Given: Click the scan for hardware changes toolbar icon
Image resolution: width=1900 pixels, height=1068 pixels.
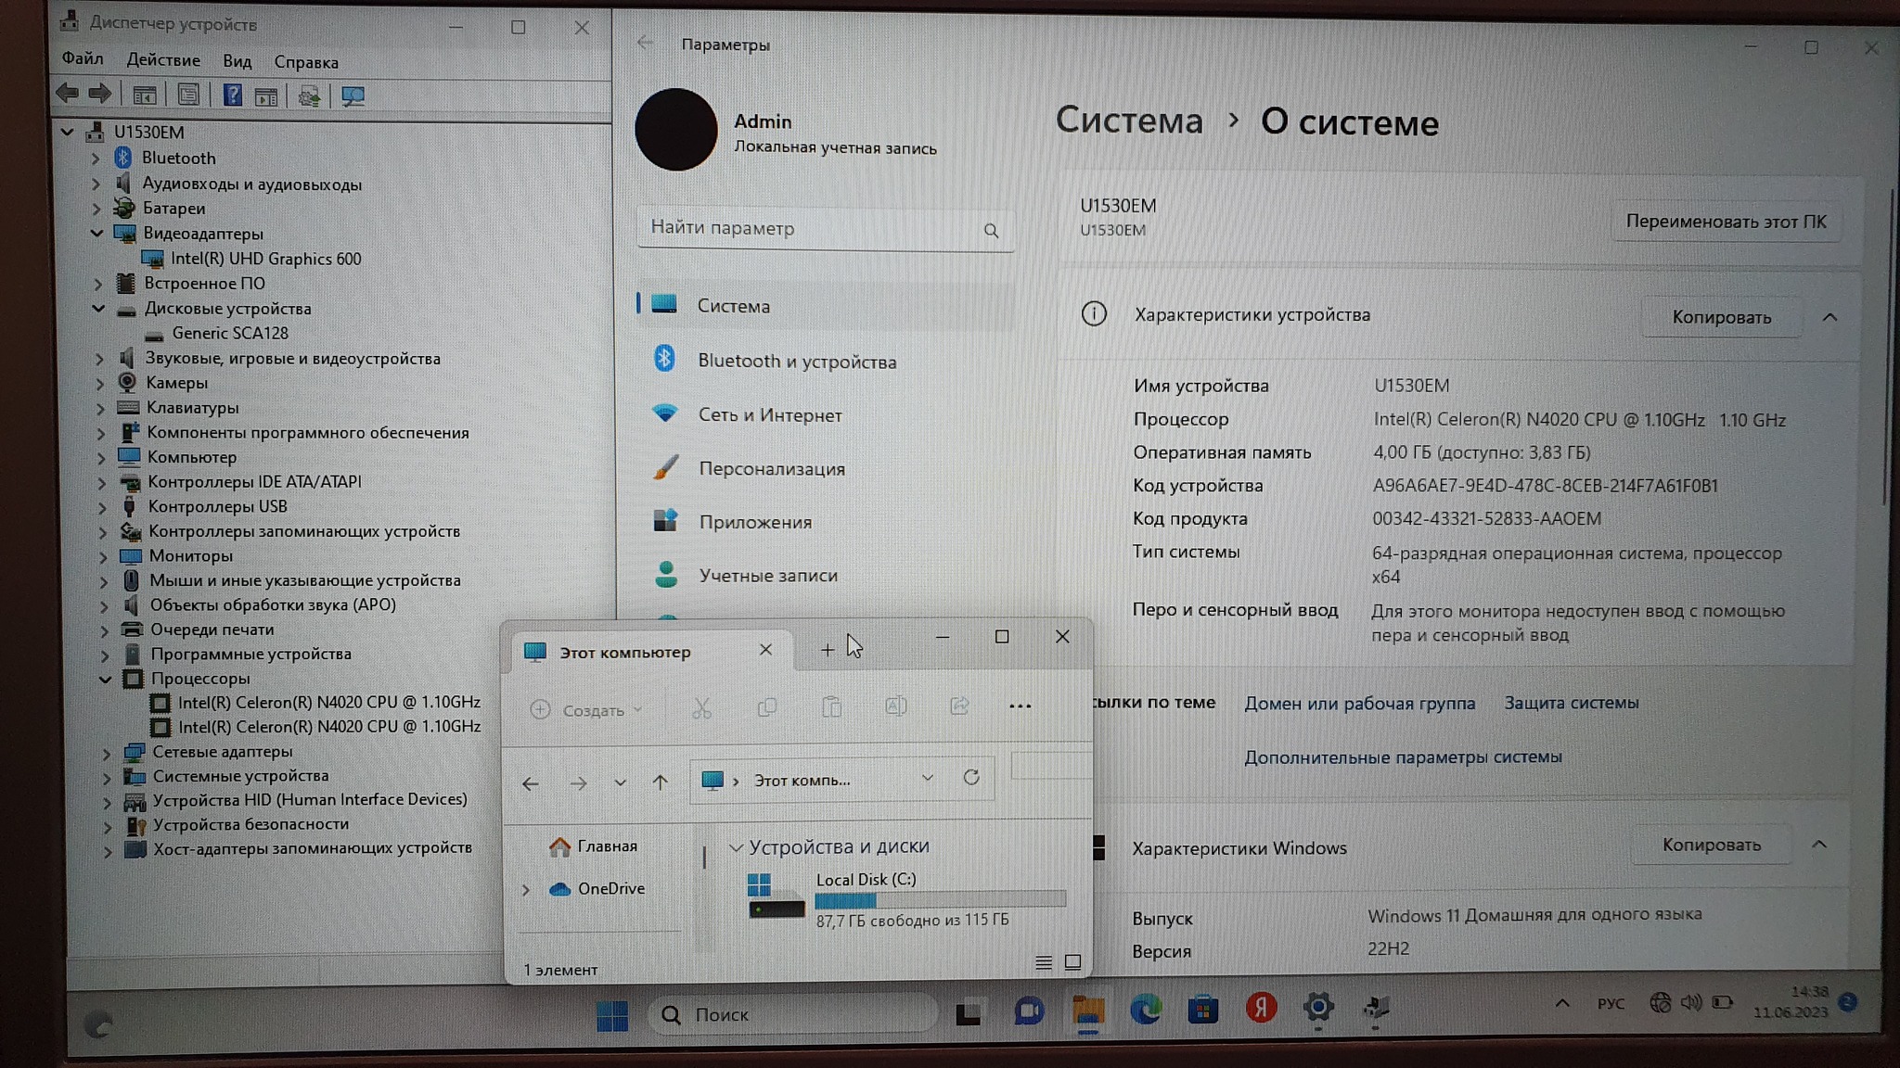Looking at the screenshot, I should tap(353, 95).
